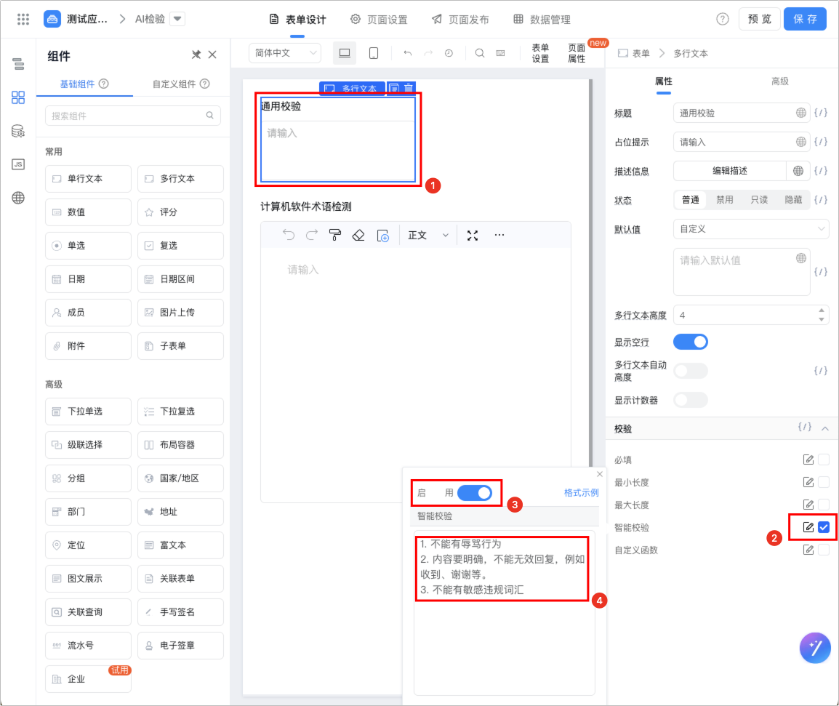Toggle the 显示空行 switch off

point(690,342)
